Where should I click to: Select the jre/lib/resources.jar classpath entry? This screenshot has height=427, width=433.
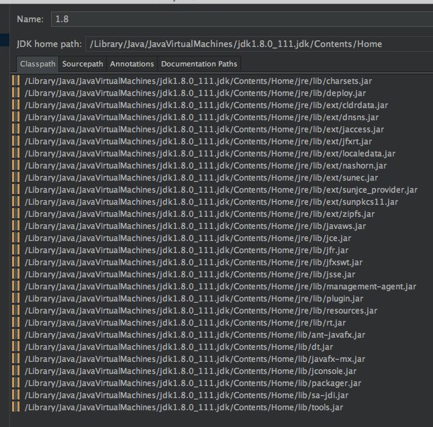click(201, 311)
